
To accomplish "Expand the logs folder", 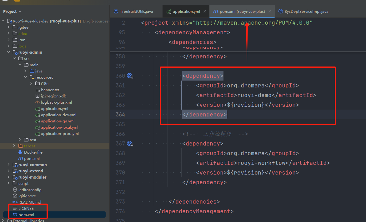I will click(x=9, y=46).
